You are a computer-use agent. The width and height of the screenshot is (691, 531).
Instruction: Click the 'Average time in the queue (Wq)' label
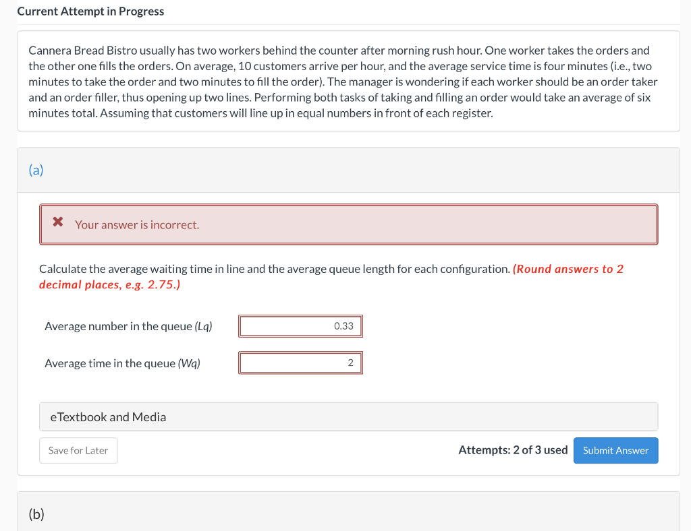pos(123,363)
